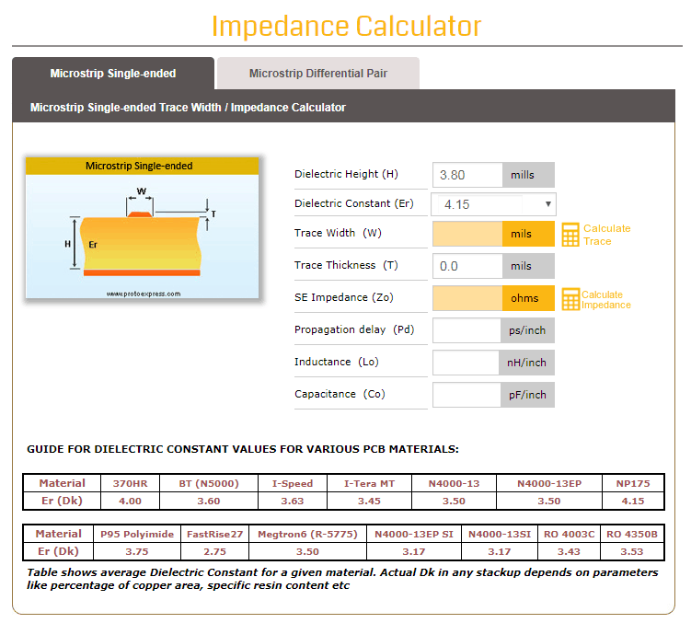691x623 pixels.
Task: Switch to Microstrip Differential Pair tab
Action: [x=318, y=74]
